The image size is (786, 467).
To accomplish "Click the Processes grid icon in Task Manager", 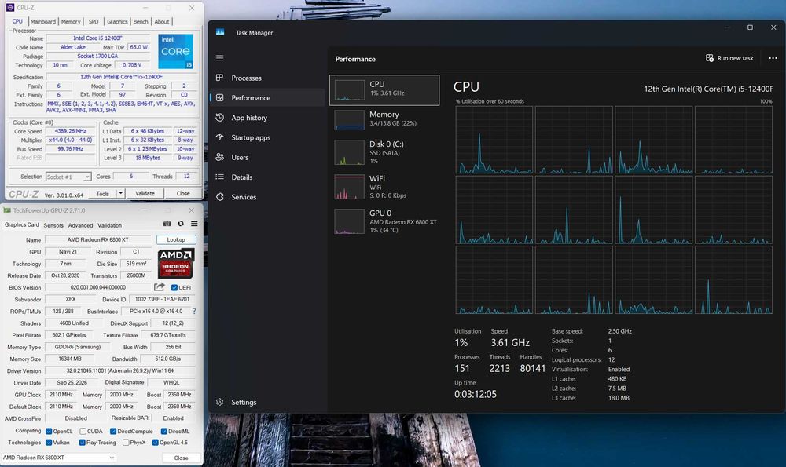I will click(219, 78).
